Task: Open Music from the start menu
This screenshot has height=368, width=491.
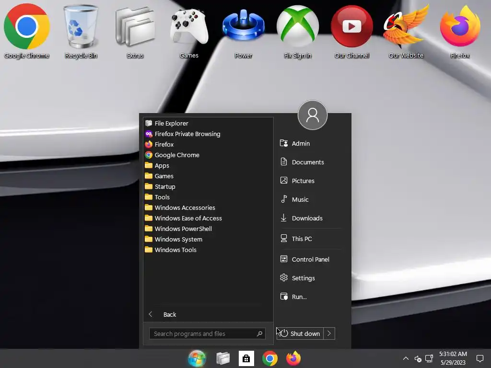Action: click(310, 199)
